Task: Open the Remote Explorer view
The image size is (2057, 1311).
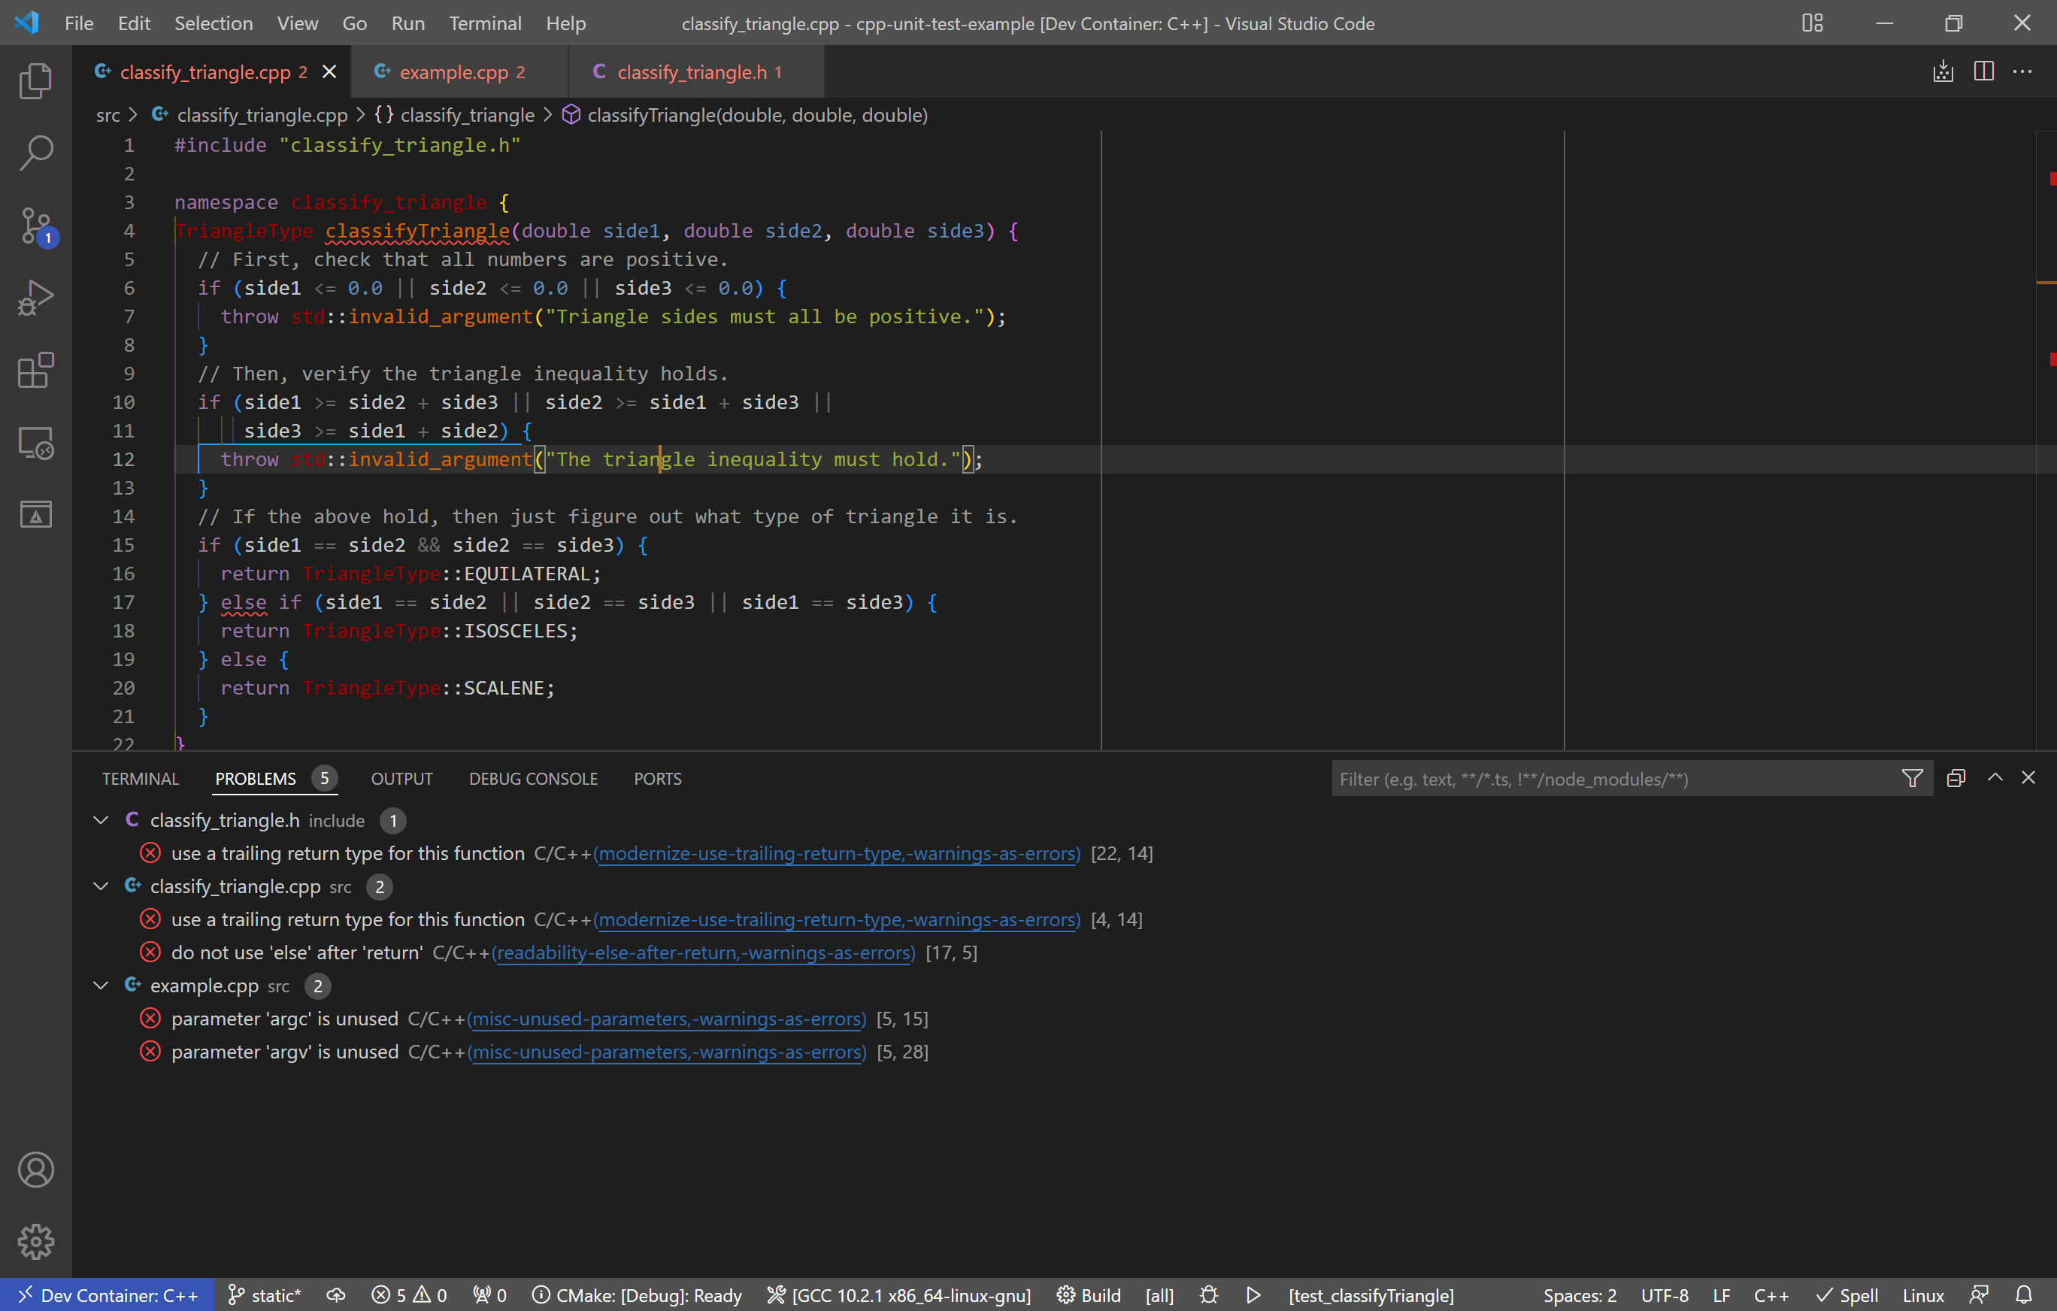Action: [x=35, y=443]
